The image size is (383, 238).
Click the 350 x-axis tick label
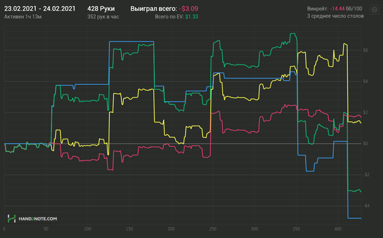(x=296, y=229)
